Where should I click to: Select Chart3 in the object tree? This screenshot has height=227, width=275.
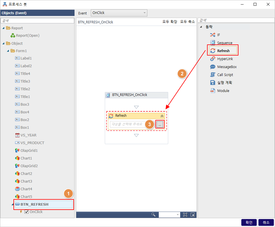point(26,181)
